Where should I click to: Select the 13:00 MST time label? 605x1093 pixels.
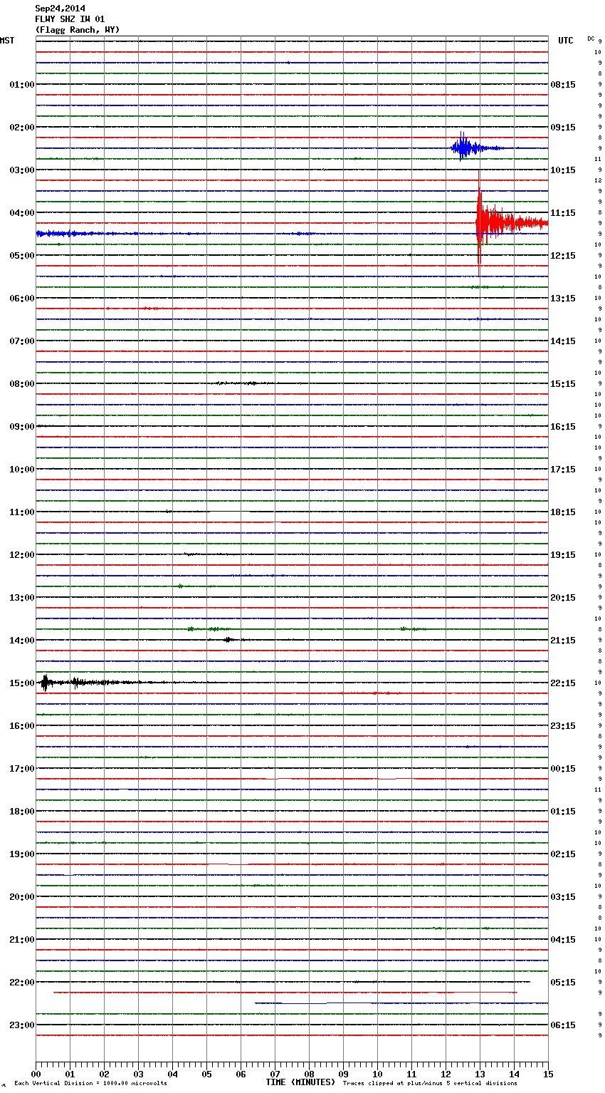point(21,598)
